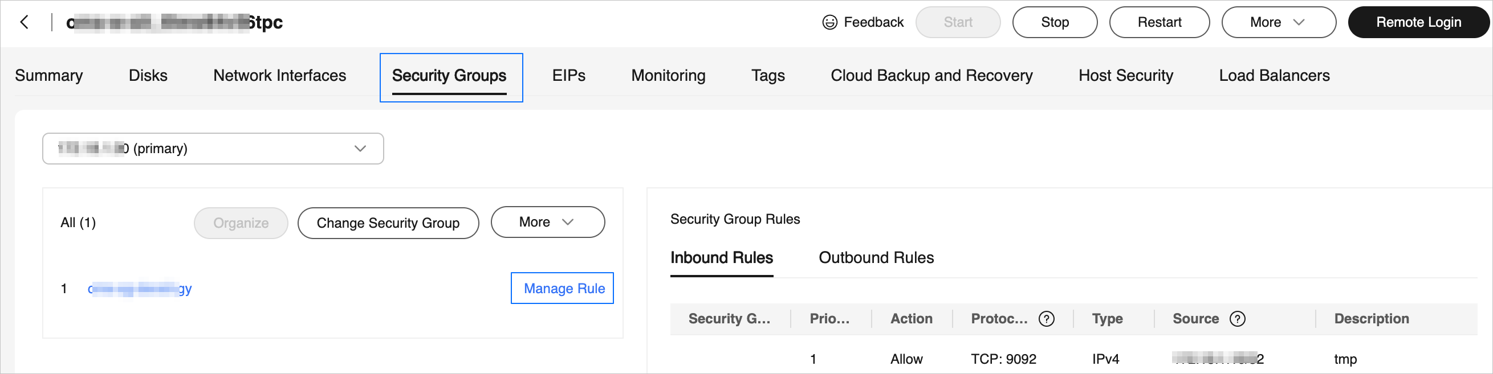Screen dimensions: 1493x374
Task: Switch to the Summary tab
Action: 48,76
